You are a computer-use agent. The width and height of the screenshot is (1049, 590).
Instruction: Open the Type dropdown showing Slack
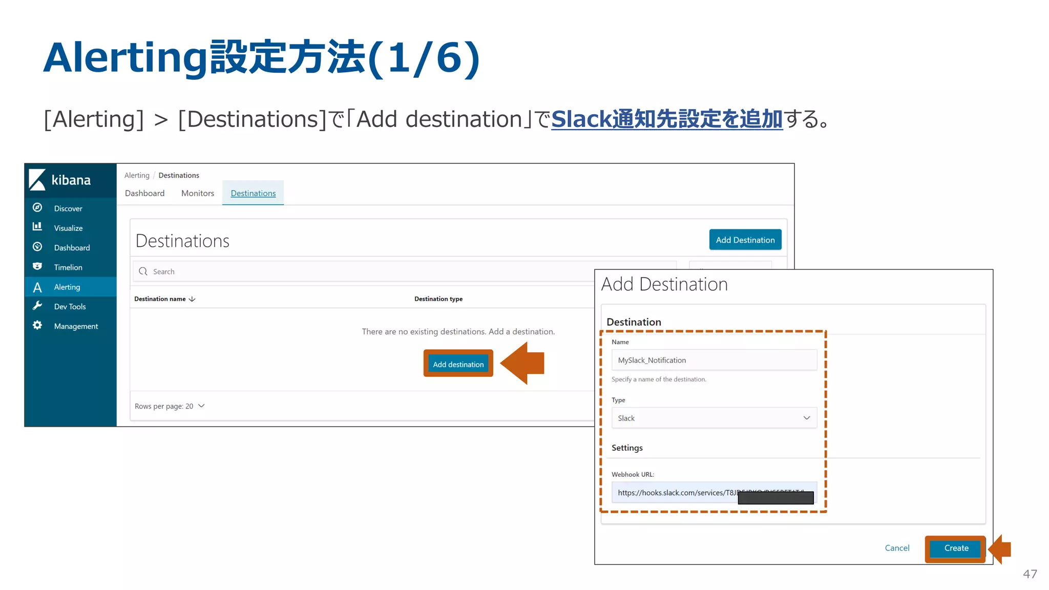pos(714,418)
